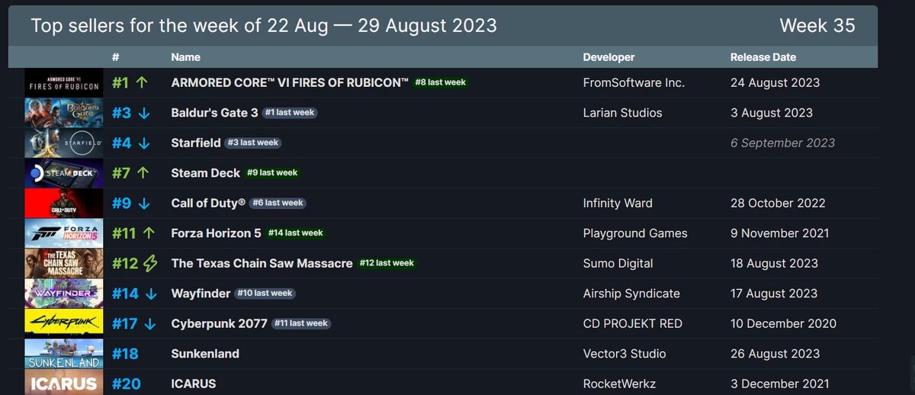Open the Steam Deck thumbnail image
Viewport: 915px width, 395px height.
coord(63,173)
